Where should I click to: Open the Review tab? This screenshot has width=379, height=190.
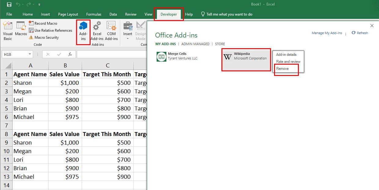point(131,14)
